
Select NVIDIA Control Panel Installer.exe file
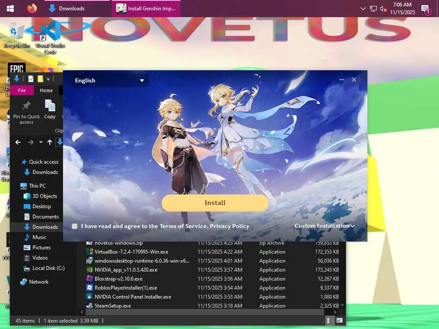click(x=133, y=296)
